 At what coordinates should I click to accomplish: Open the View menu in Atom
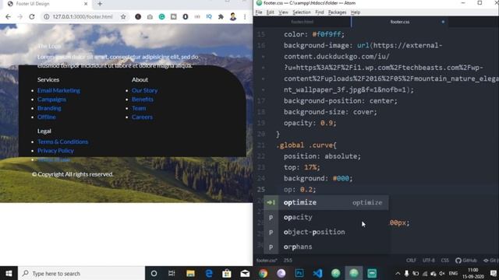click(283, 12)
